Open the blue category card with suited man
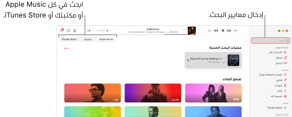 point(213,112)
